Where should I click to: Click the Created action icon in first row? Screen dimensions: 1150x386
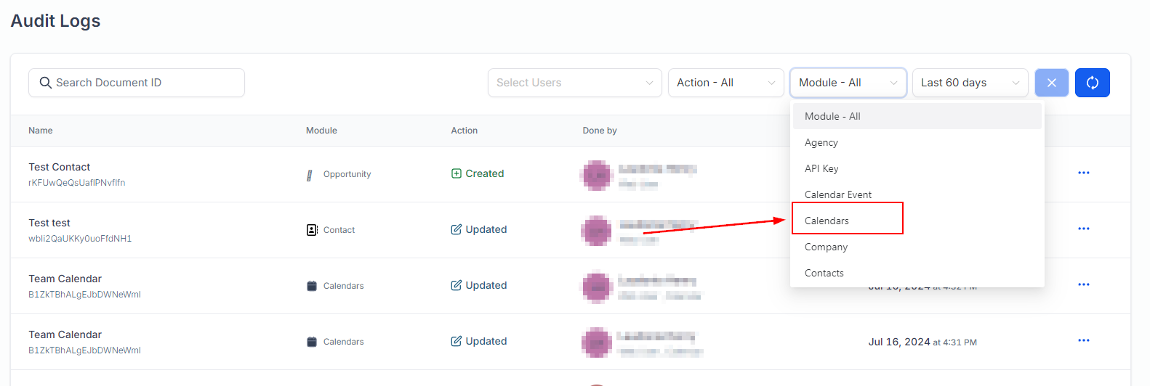coord(457,173)
